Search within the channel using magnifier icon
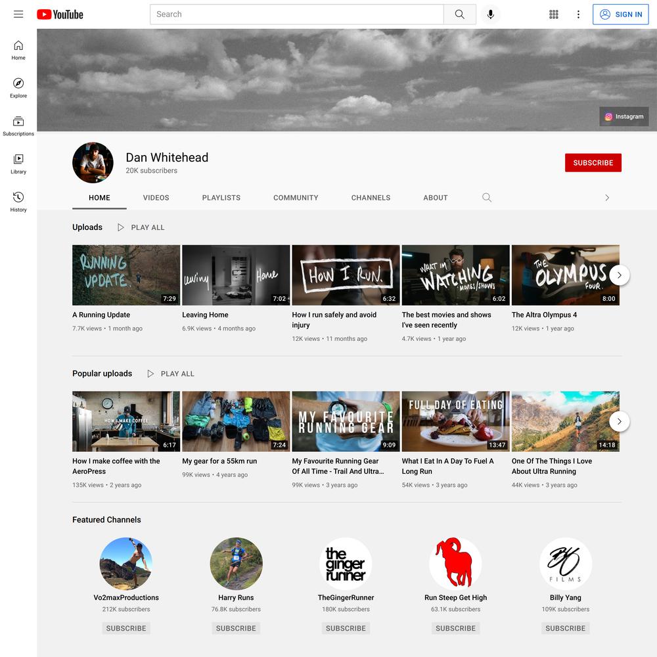The image size is (657, 657). pos(486,197)
